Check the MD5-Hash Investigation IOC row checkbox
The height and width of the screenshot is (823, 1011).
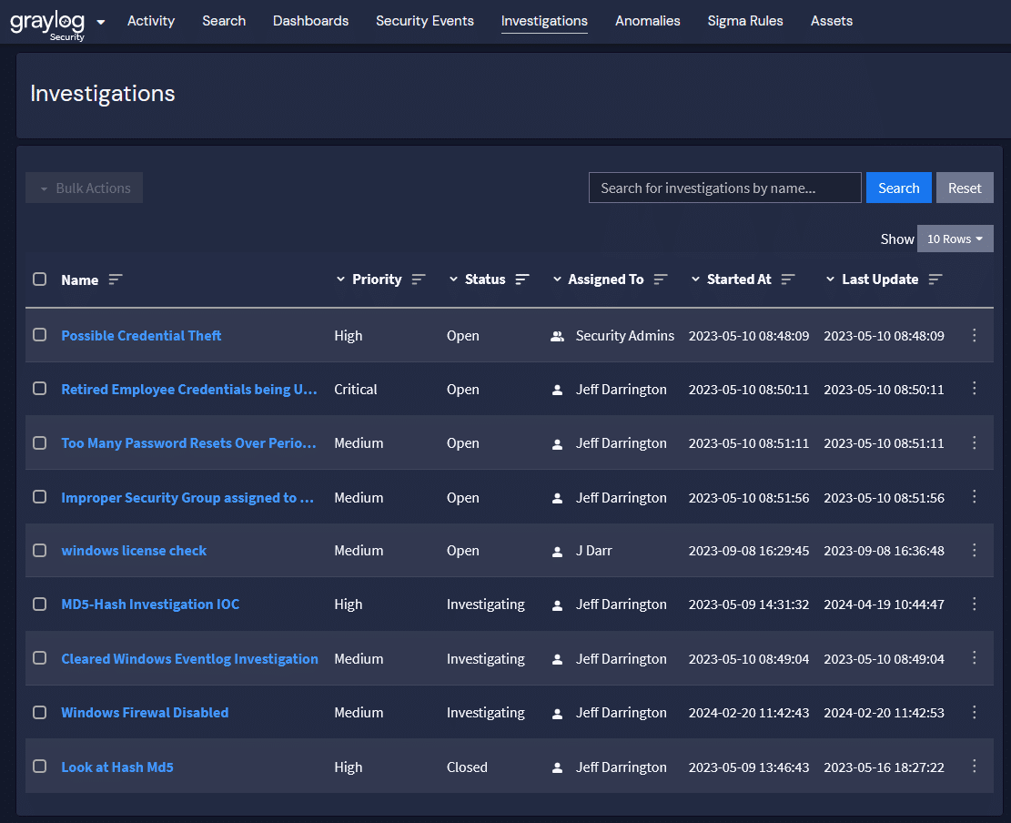[x=40, y=605]
